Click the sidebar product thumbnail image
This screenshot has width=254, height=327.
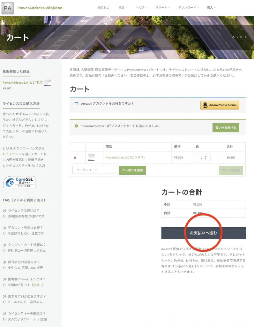[48, 83]
